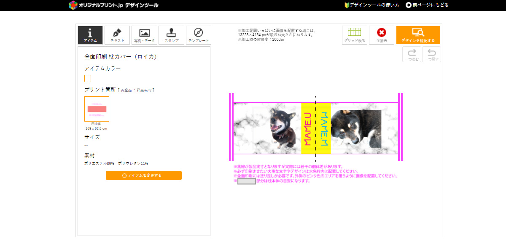The image size is (506, 244).
Task: Select the 両全面 print area thumbnail
Action: click(97, 109)
